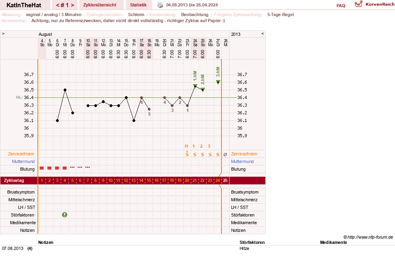Click the left Brustsymptom row label
The image size is (395, 258).
21,192
